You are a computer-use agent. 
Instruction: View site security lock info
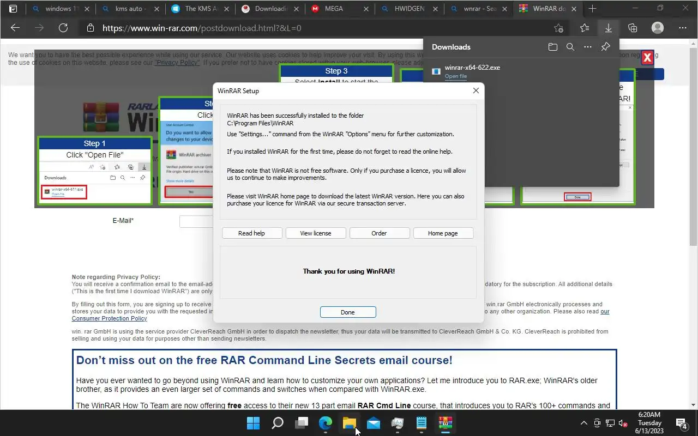[91, 28]
